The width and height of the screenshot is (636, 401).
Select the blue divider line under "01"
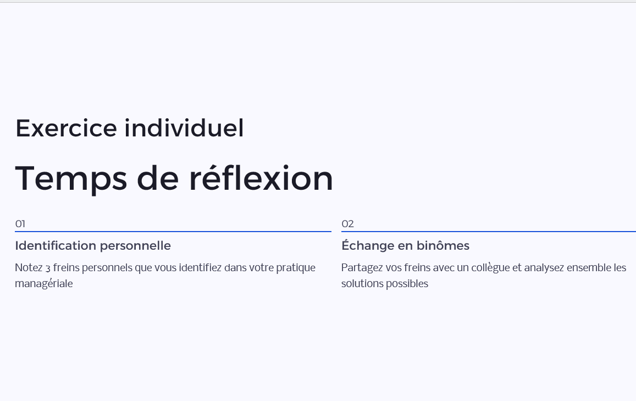[x=173, y=232]
